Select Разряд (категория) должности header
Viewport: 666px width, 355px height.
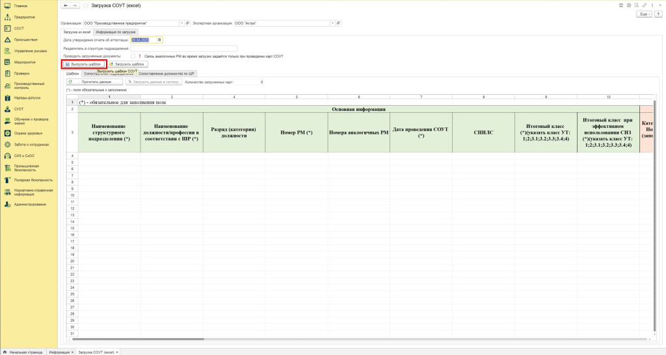234,132
